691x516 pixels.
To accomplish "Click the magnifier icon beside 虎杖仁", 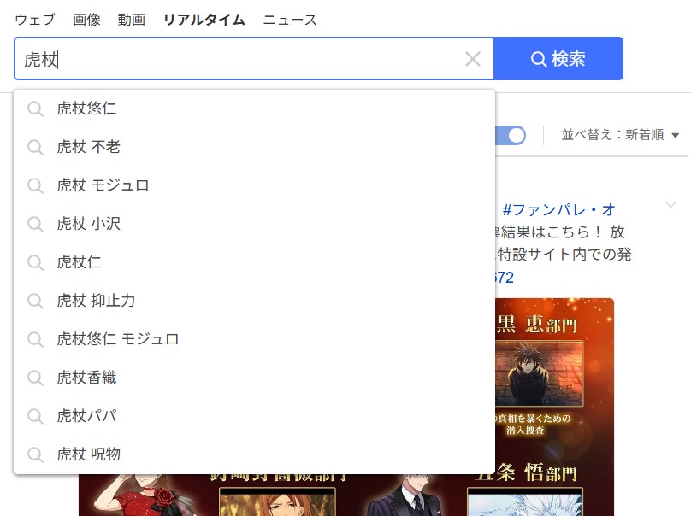I will coord(35,262).
